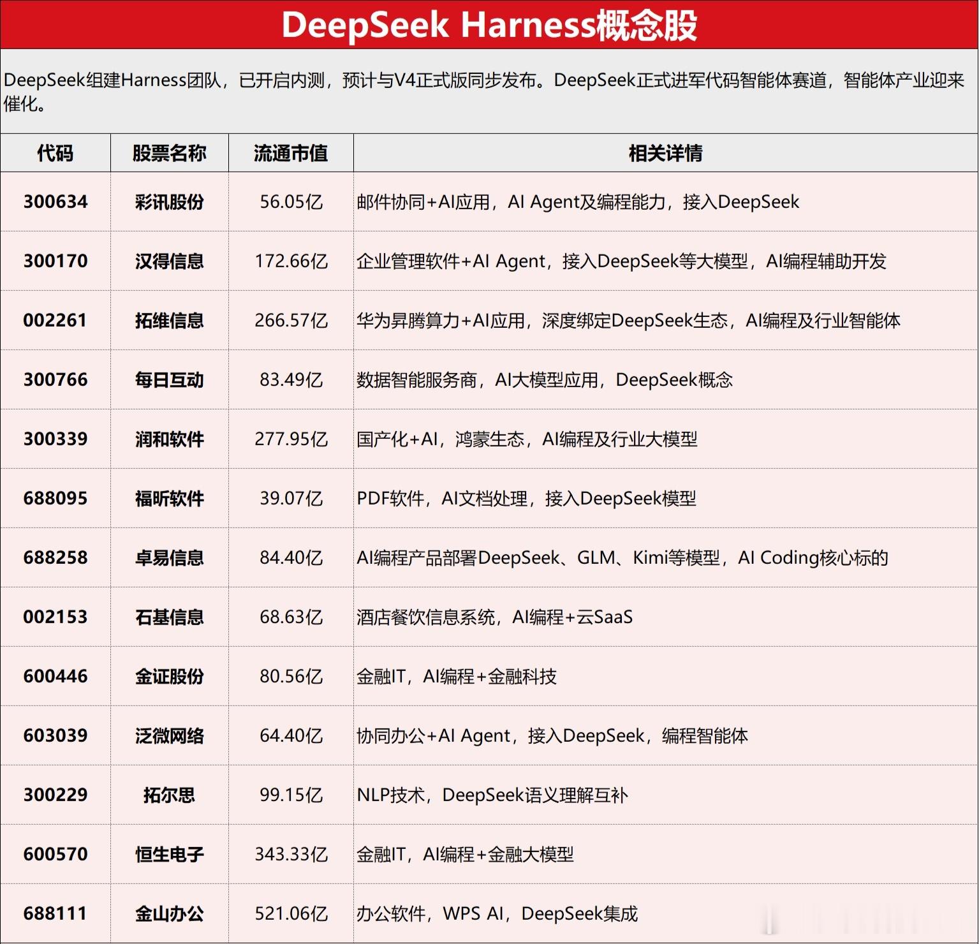Click stock name "彩讯股份"
Screen dimensions: 979x944
coord(170,202)
